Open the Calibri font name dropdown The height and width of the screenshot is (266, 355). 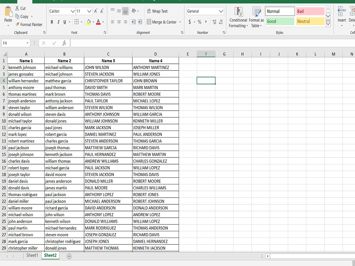click(x=73, y=11)
